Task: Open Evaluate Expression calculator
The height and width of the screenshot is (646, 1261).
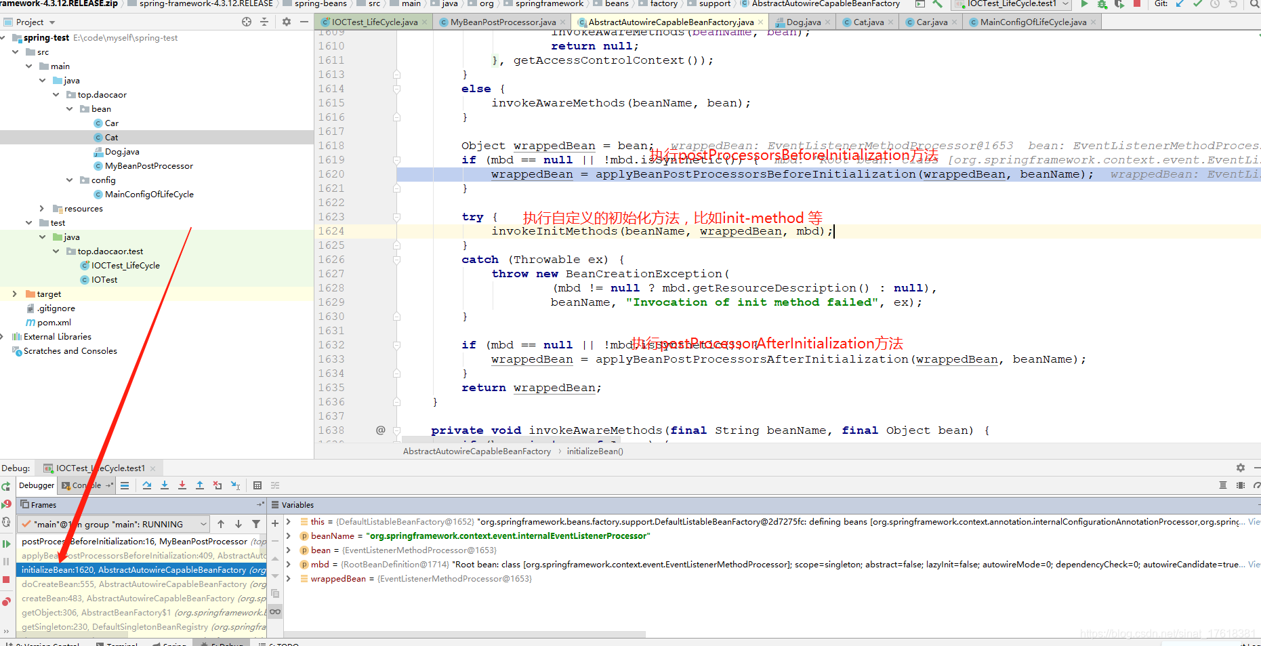Action: coord(257,485)
